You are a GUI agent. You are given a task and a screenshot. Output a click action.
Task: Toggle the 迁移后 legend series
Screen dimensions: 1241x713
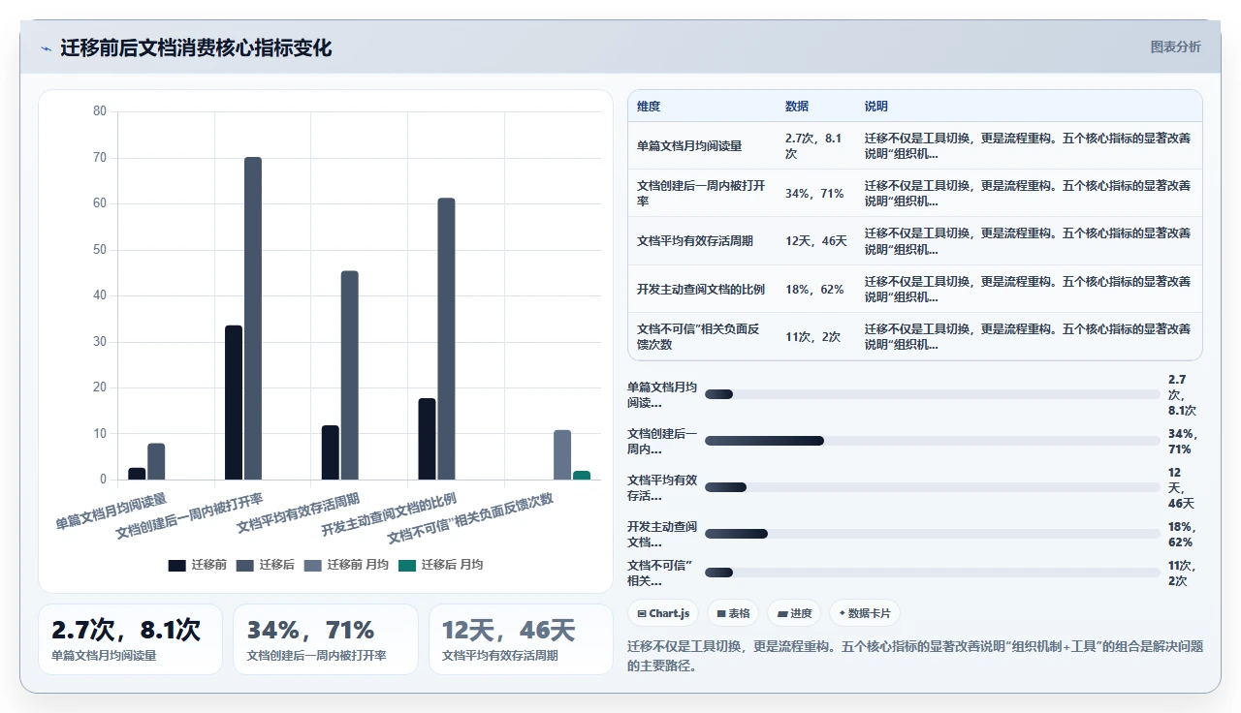click(x=266, y=565)
